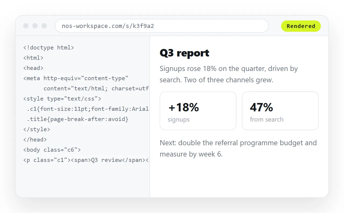
Task: Click the Next: double referral budget paragraph
Action: [x=238, y=148]
